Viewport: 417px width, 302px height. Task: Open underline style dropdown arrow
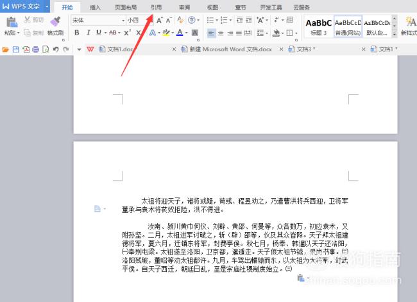(106, 33)
